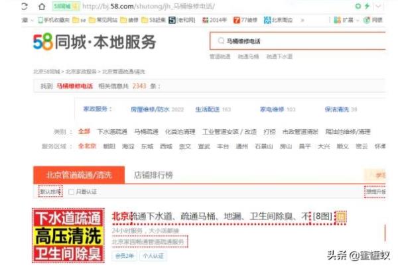The width and height of the screenshot is (398, 265).
Task: Filter the service area to 大兴
Action: point(324,146)
